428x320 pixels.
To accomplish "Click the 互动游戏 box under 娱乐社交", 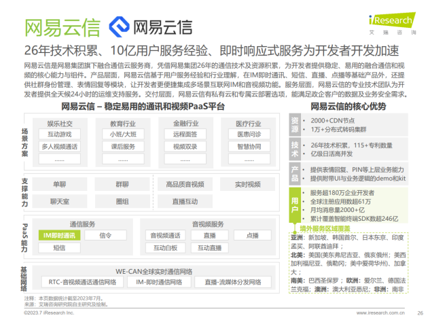I will tap(61, 135).
